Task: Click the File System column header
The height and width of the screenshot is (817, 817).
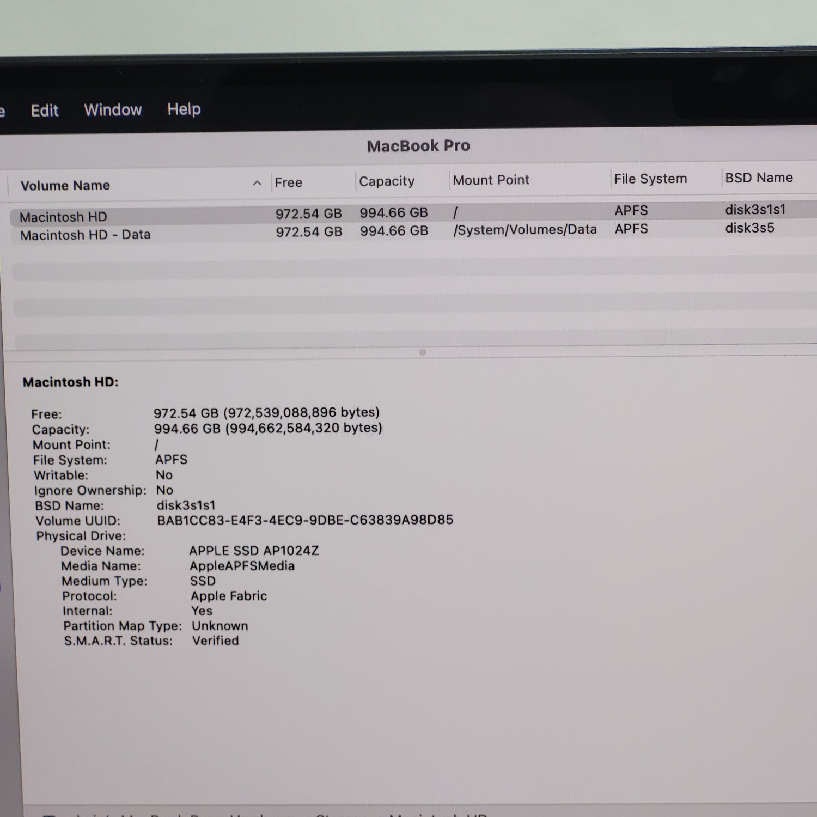Action: coord(650,179)
